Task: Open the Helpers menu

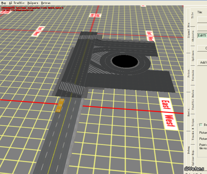Action: pos(33,3)
